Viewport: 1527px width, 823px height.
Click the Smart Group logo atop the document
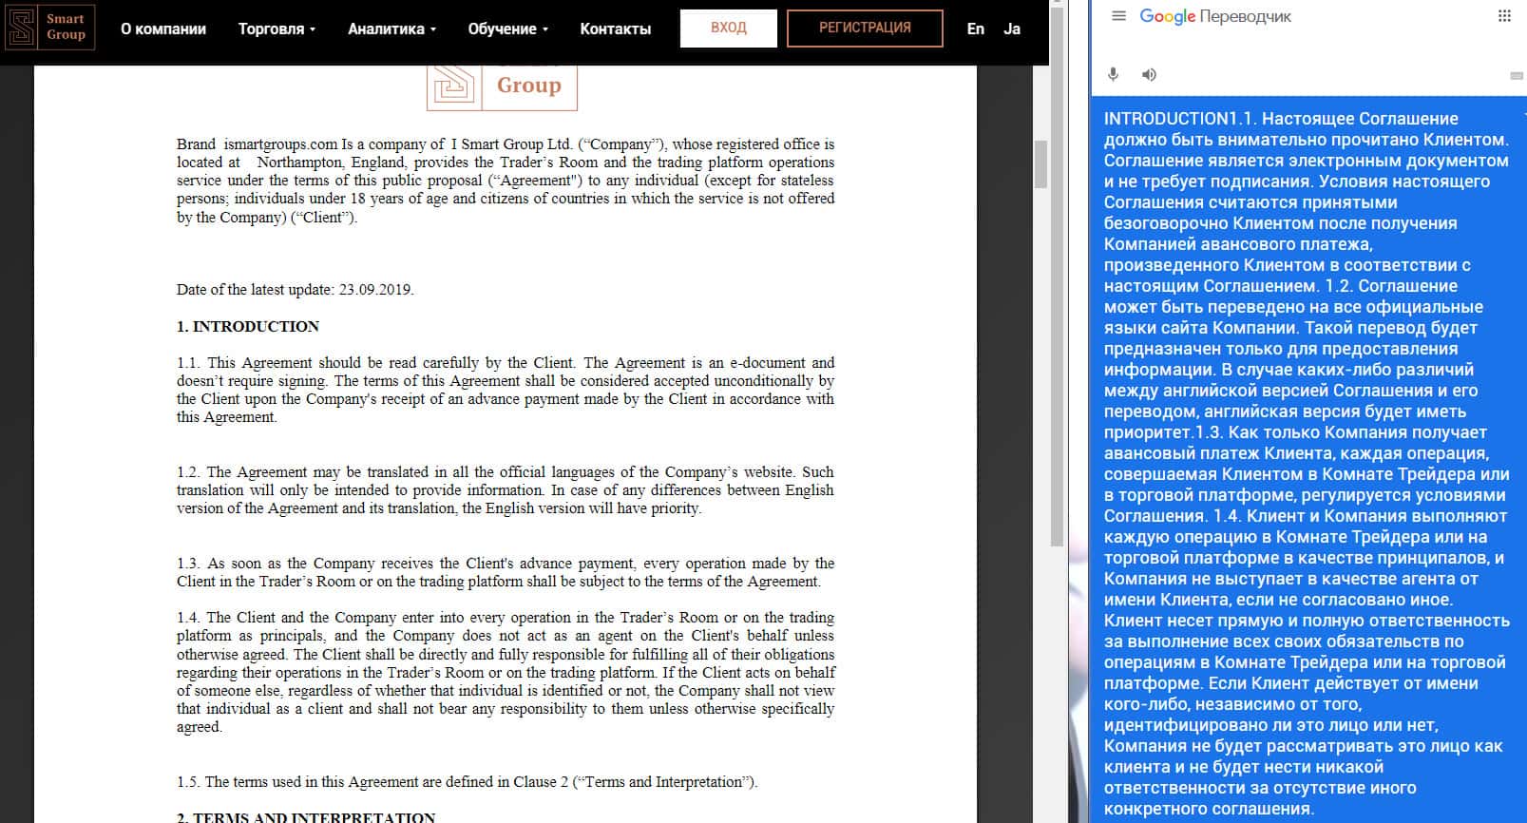(x=502, y=86)
